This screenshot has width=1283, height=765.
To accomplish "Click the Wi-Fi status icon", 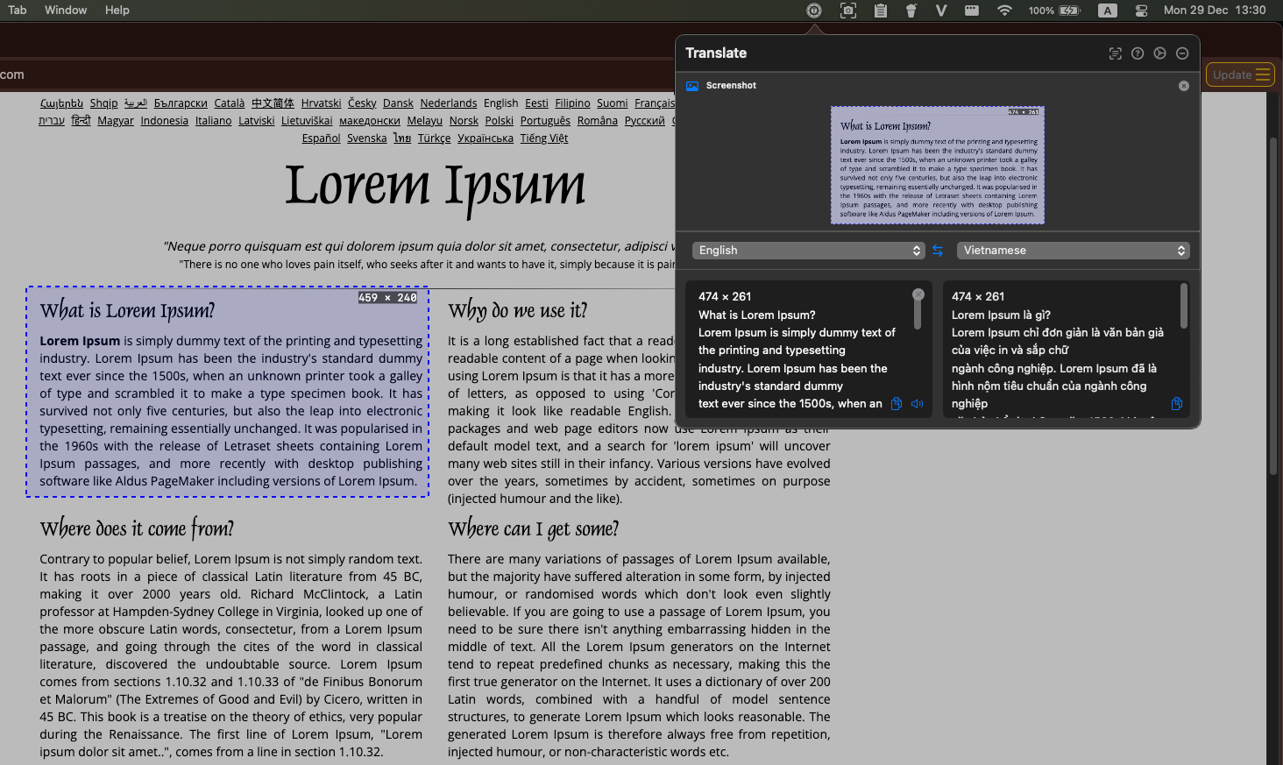I will [1004, 10].
